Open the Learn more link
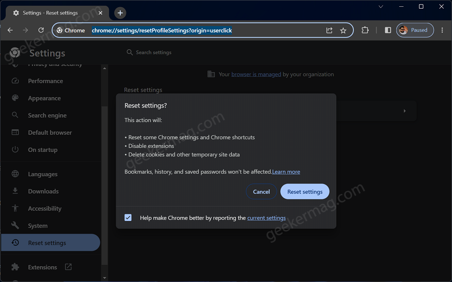 (286, 172)
